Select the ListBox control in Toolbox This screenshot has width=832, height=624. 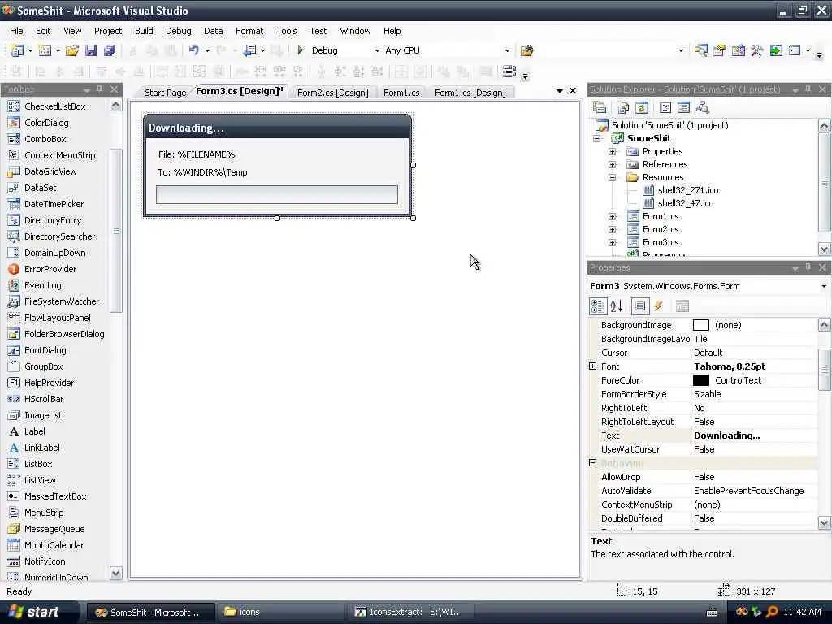click(38, 464)
